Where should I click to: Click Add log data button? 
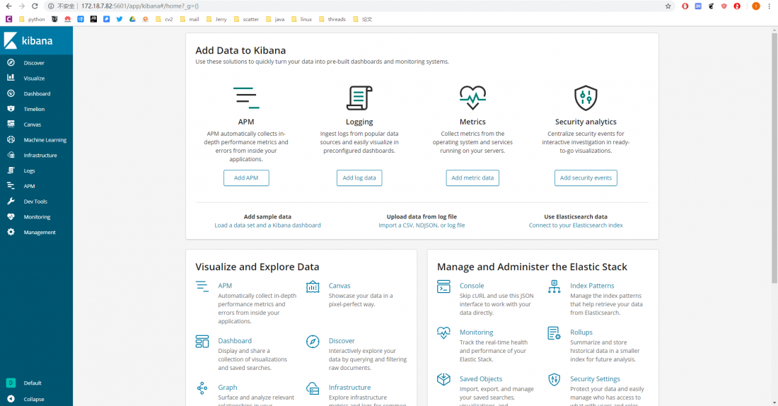[x=359, y=178]
